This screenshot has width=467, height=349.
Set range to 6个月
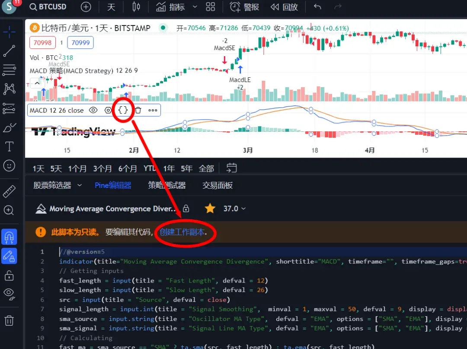pyautogui.click(x=128, y=169)
